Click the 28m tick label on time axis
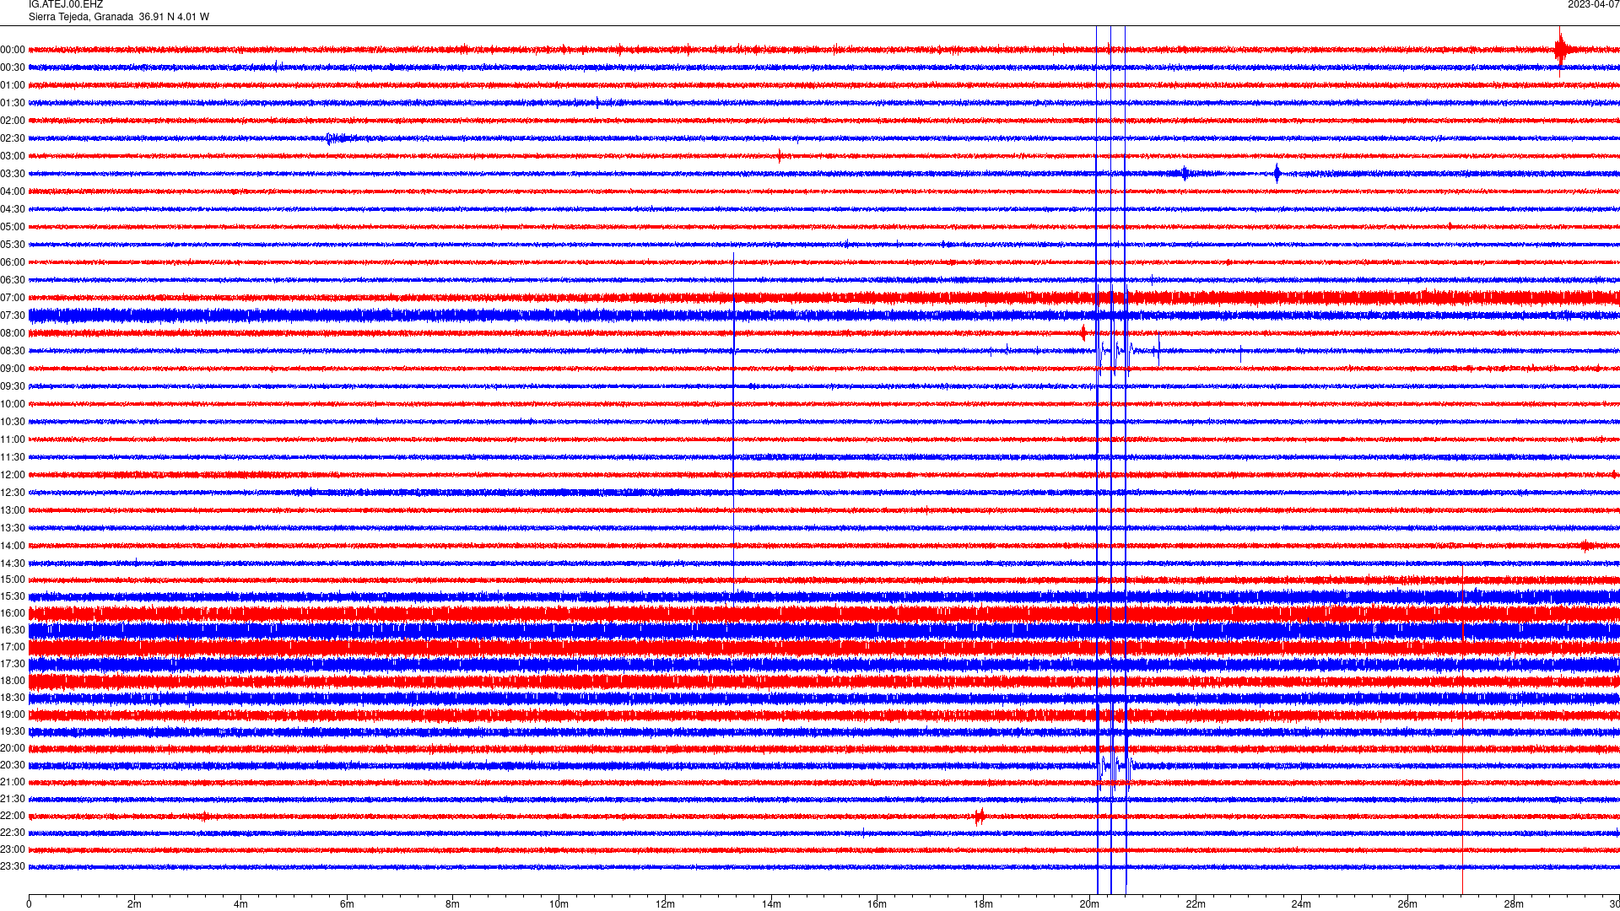This screenshot has height=911, width=1620. [1514, 904]
